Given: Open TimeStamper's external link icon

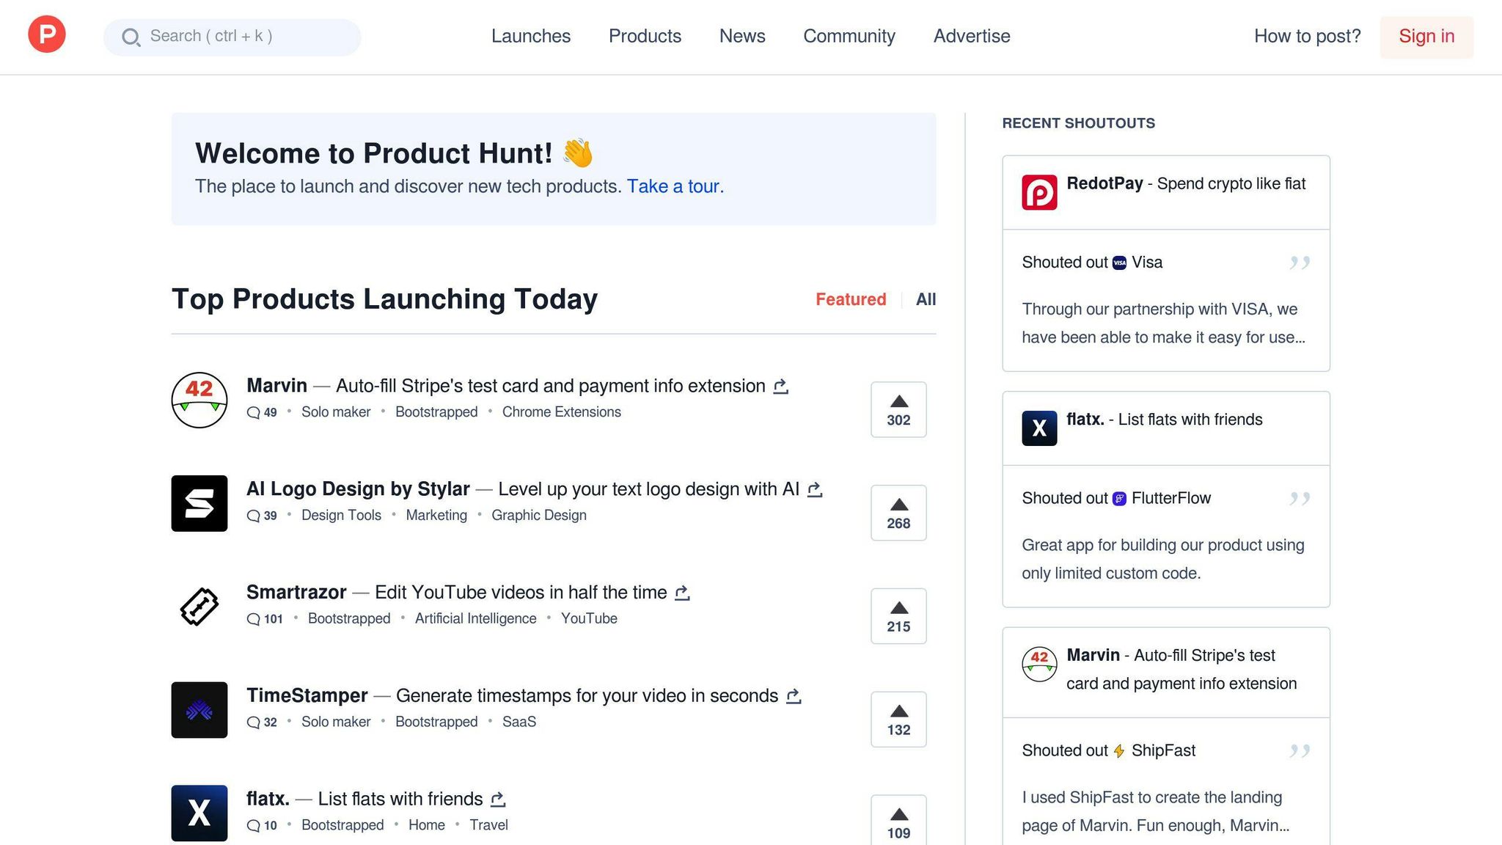Looking at the screenshot, I should point(794,696).
